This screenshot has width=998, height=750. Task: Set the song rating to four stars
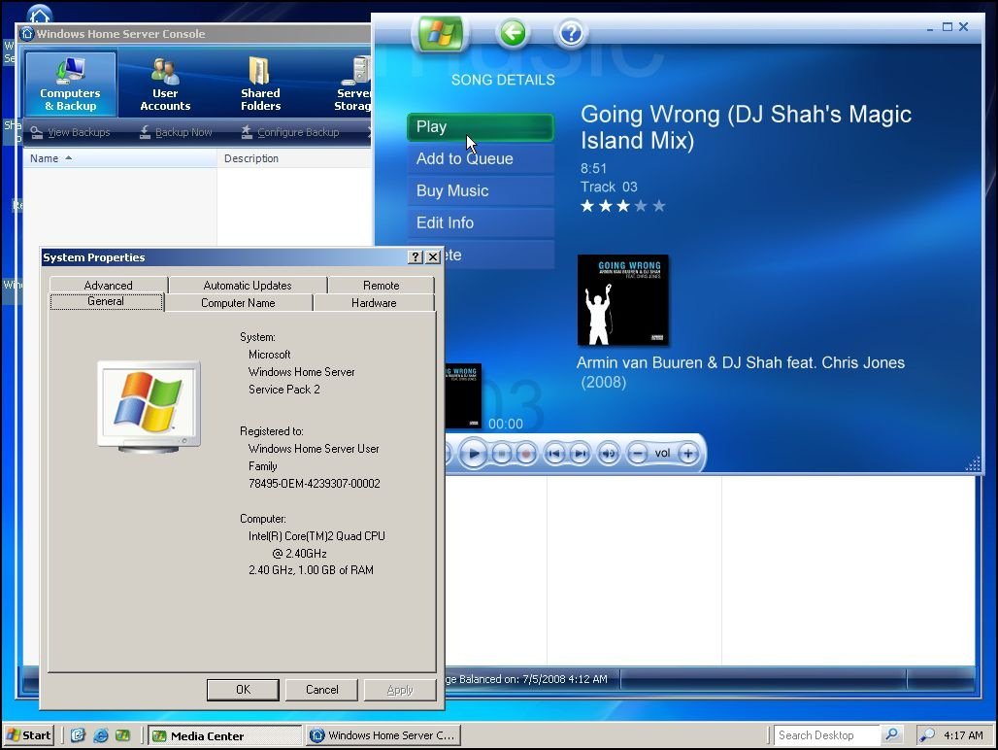click(641, 206)
